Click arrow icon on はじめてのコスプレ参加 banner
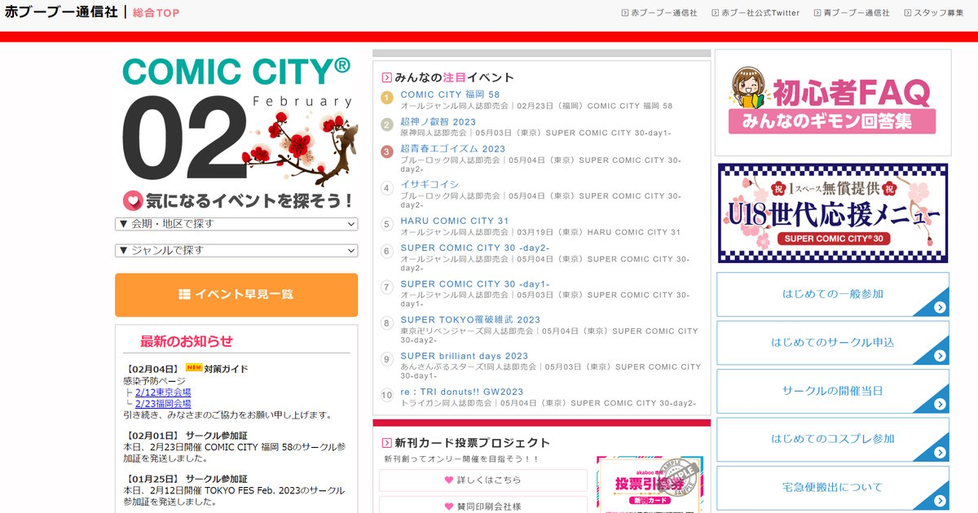This screenshot has width=978, height=513. click(940, 453)
